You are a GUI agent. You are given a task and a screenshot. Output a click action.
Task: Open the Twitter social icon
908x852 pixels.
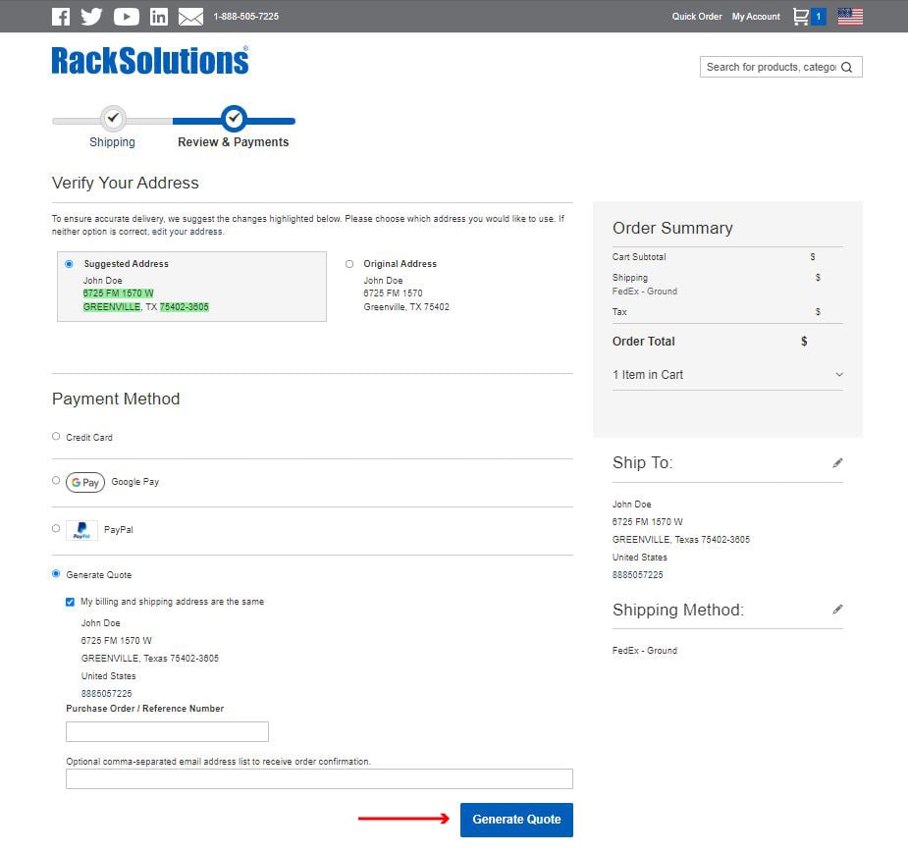click(x=91, y=17)
